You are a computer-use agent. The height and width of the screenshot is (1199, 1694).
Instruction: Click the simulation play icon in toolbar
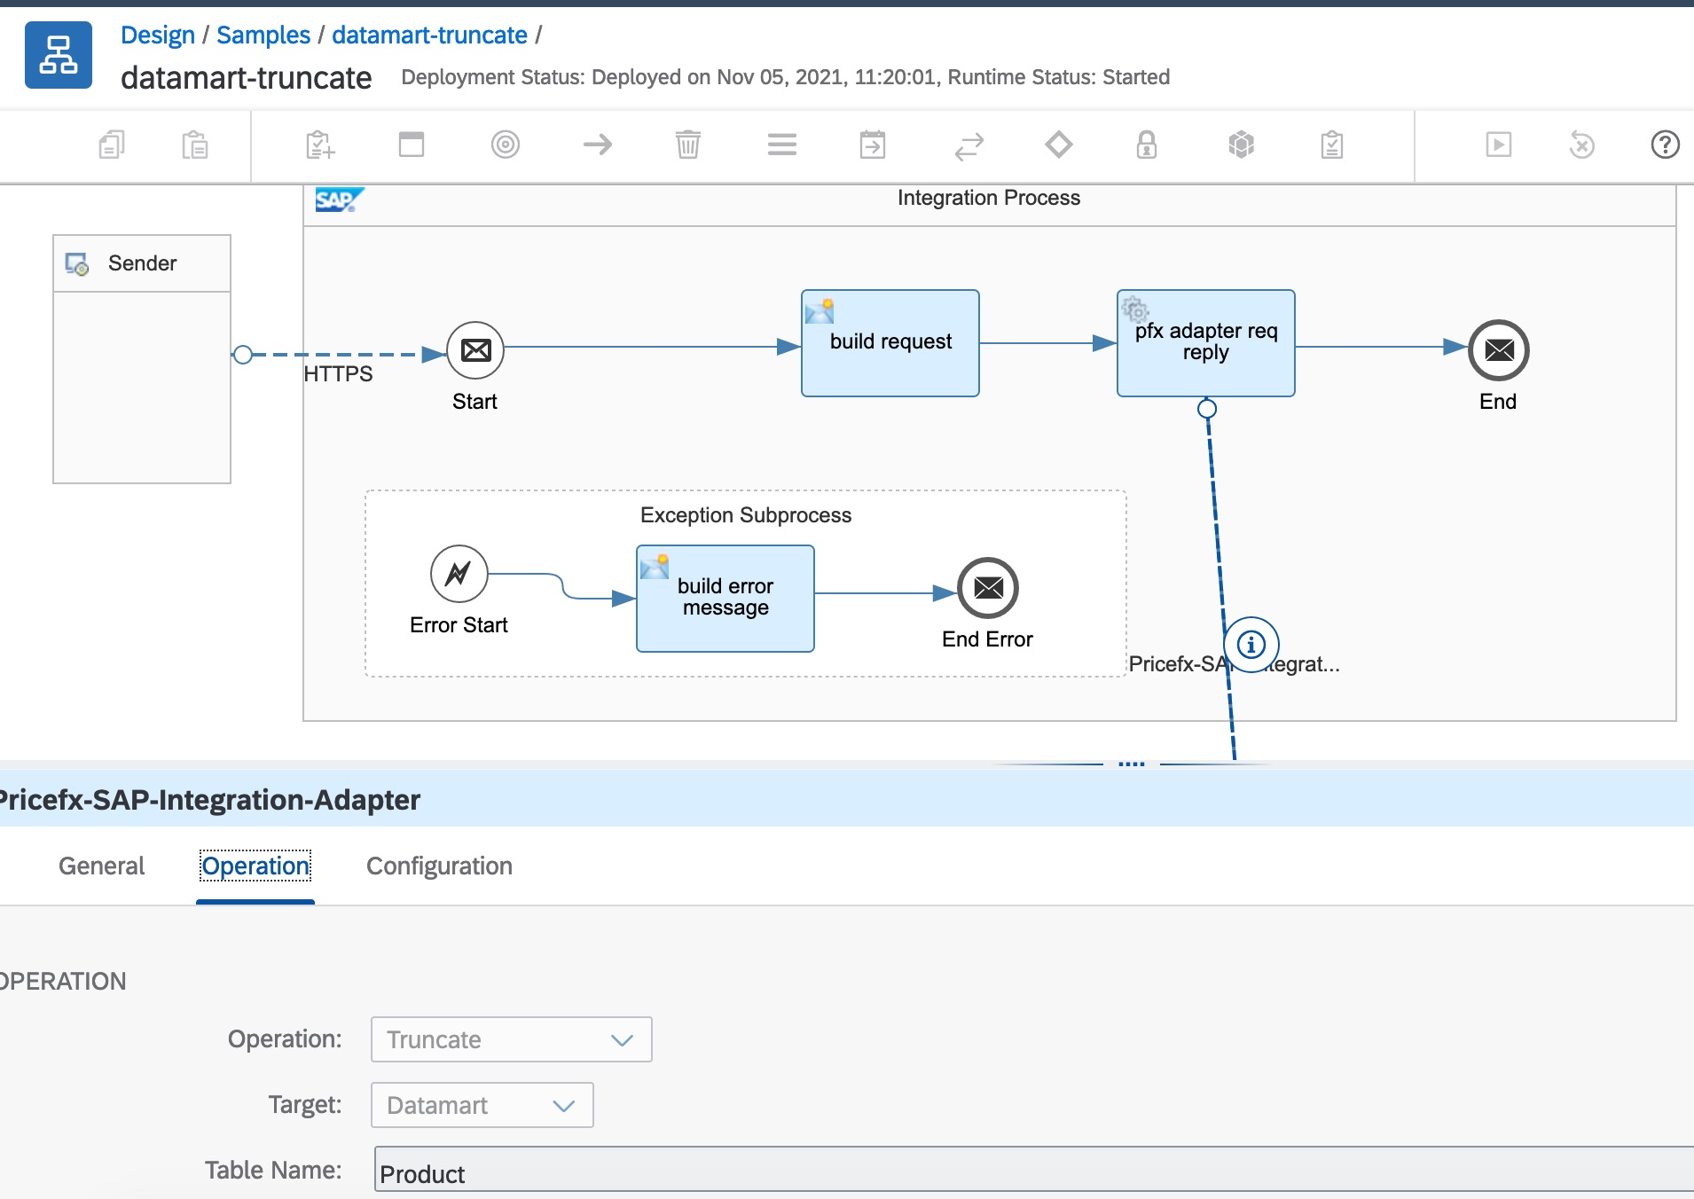tap(1498, 145)
